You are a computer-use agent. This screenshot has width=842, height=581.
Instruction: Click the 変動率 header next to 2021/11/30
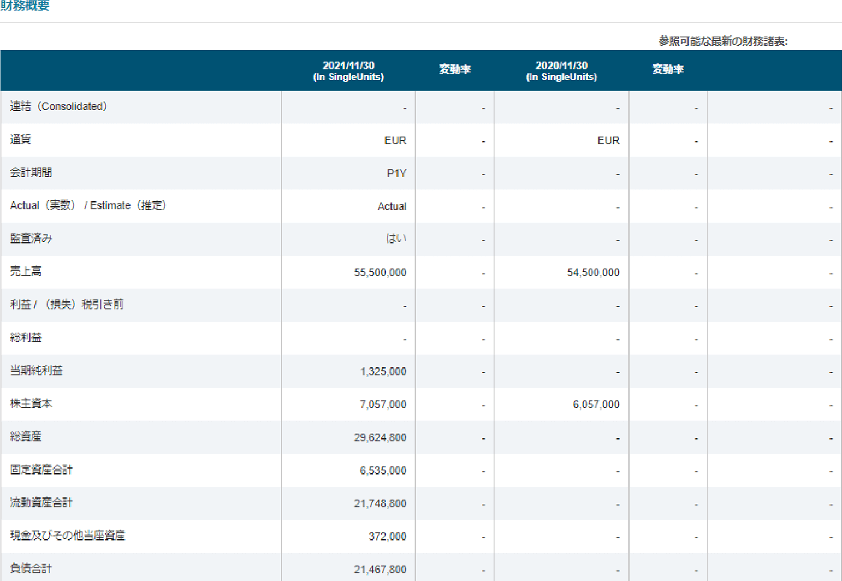(x=454, y=70)
